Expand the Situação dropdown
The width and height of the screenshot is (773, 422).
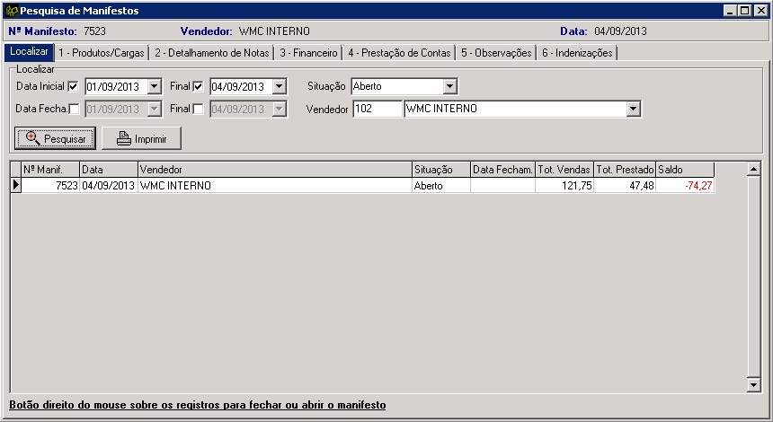[450, 86]
